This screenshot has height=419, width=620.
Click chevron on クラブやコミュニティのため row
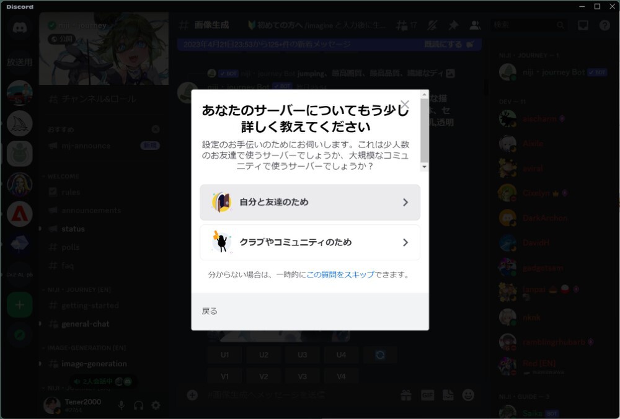(405, 242)
